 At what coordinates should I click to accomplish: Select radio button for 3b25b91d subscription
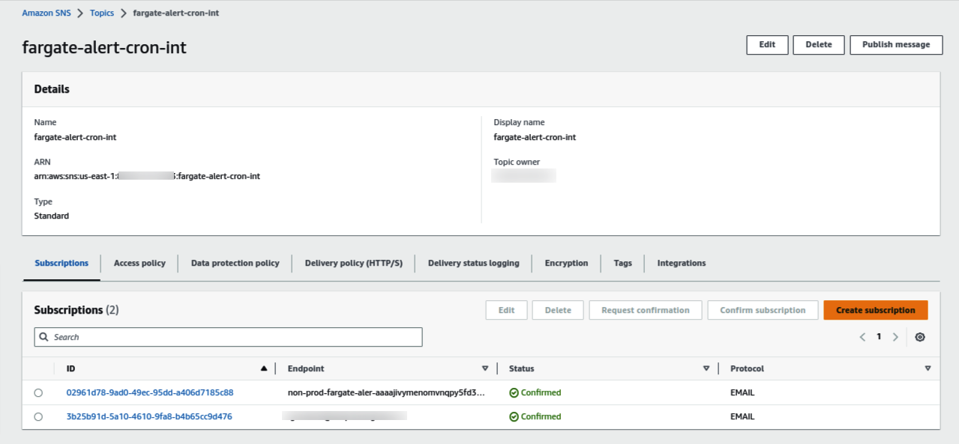(38, 416)
